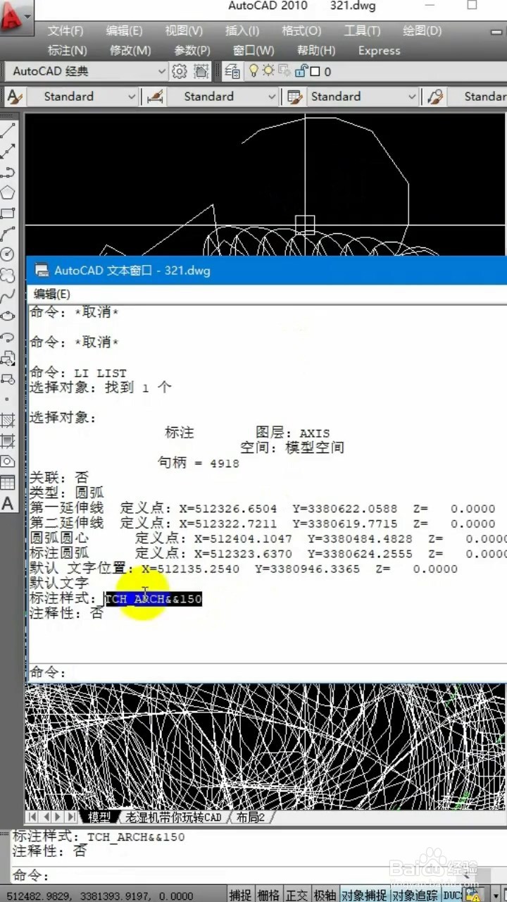
Task: Open the 参数(P) menu
Action: [x=192, y=51]
